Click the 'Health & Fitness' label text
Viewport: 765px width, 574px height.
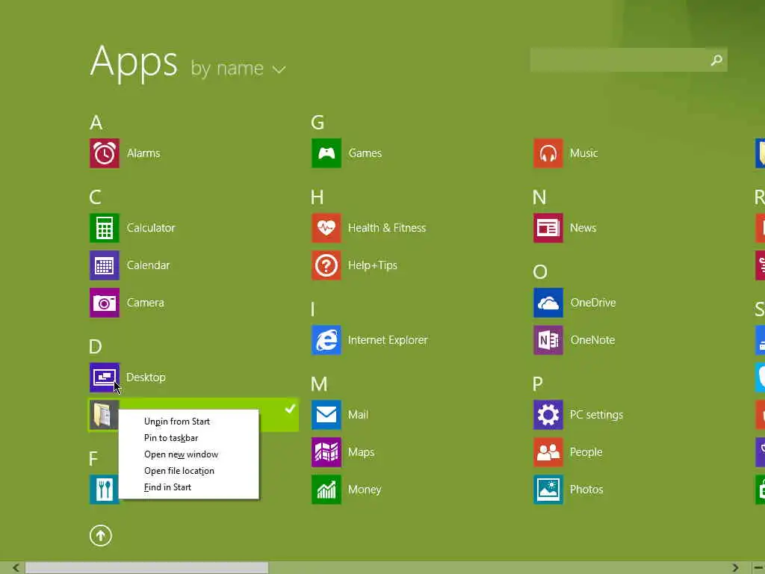click(387, 228)
